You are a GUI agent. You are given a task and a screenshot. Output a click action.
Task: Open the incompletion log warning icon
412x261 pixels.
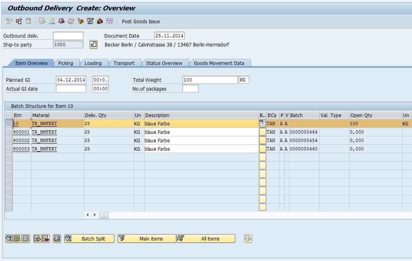[x=71, y=21]
